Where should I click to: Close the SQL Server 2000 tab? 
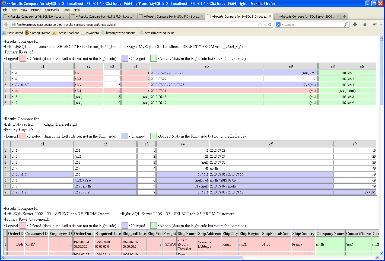coord(338,16)
